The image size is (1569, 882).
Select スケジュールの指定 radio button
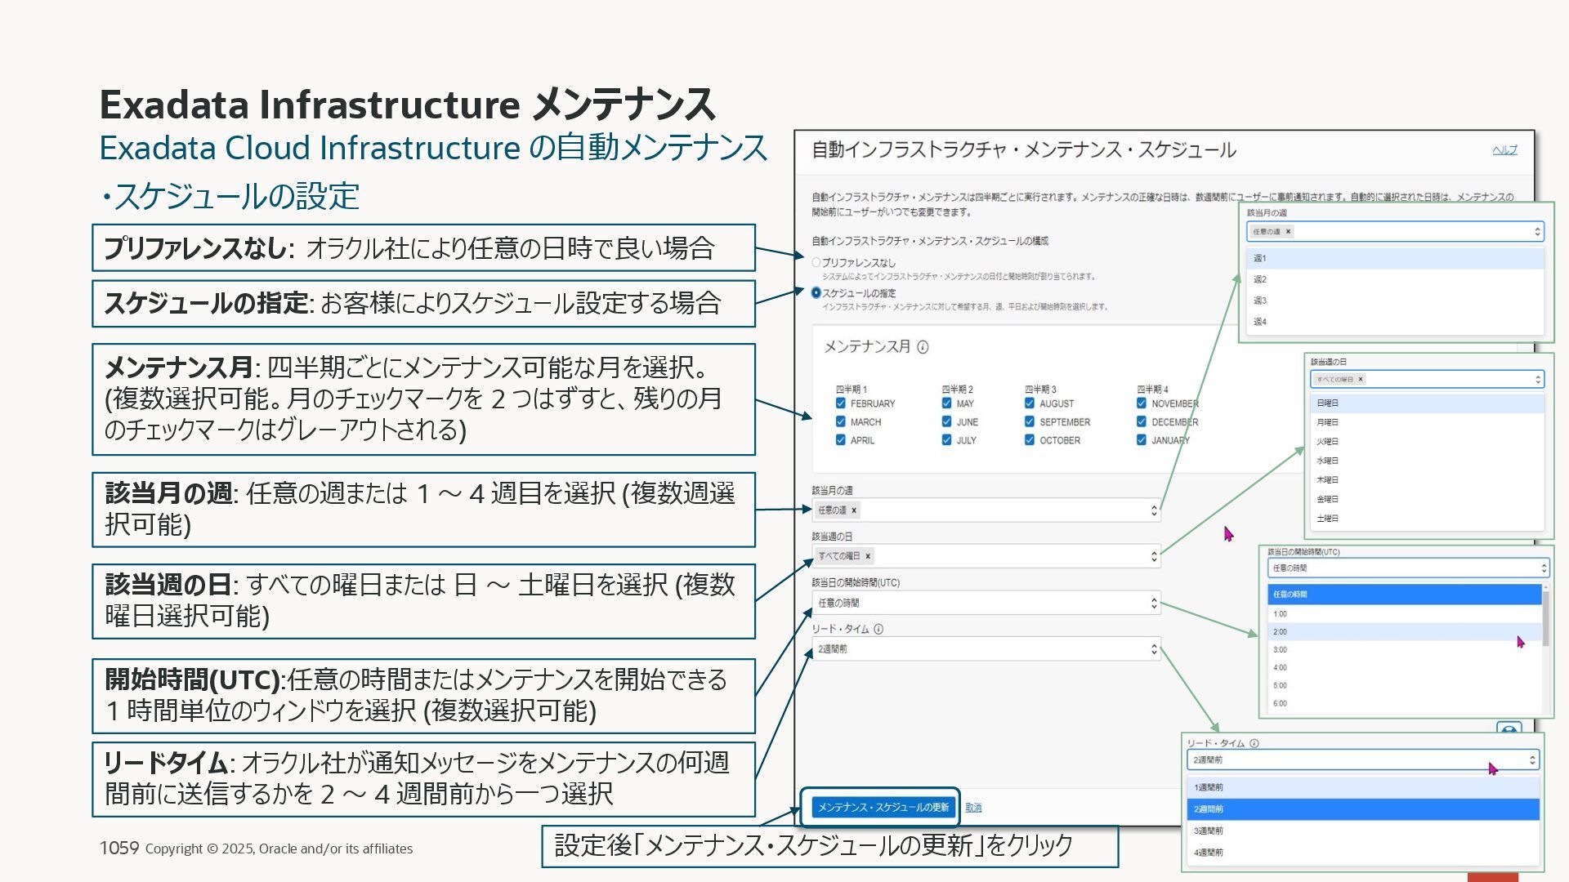pos(816,292)
